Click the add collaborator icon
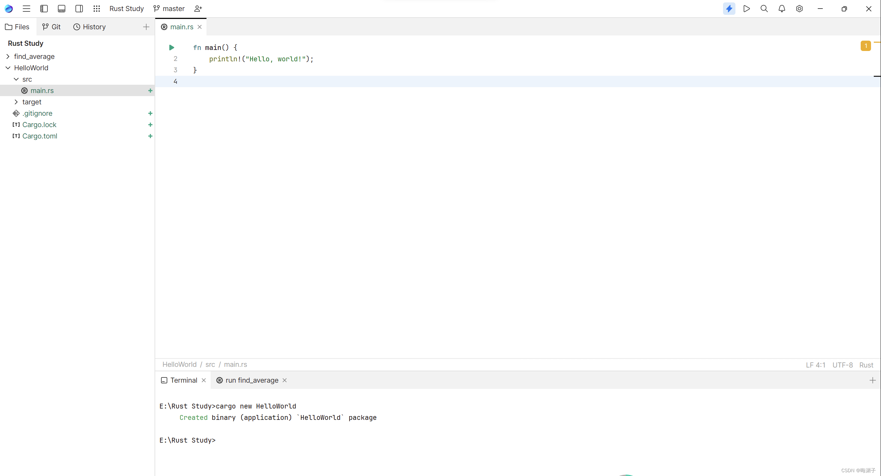Image resolution: width=881 pixels, height=476 pixels. [198, 9]
